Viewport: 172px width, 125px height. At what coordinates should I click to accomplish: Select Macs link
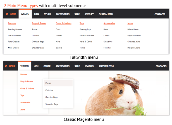(58, 42)
